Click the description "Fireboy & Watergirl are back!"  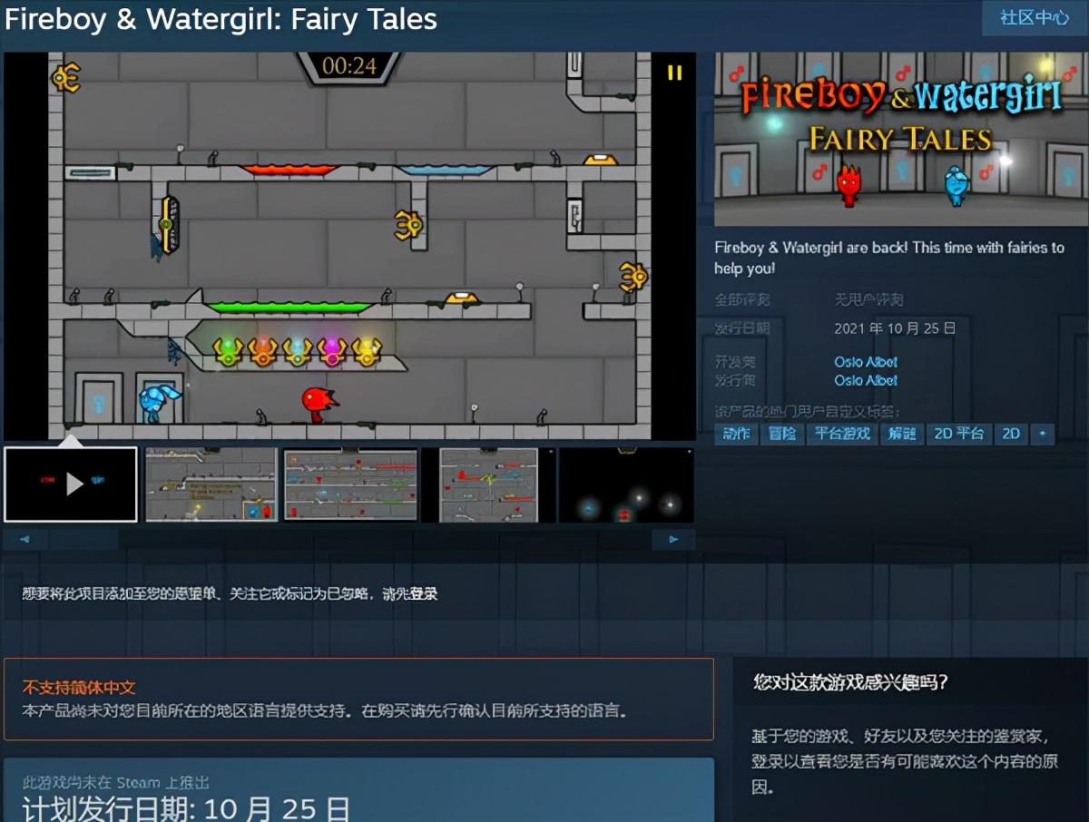click(x=809, y=248)
